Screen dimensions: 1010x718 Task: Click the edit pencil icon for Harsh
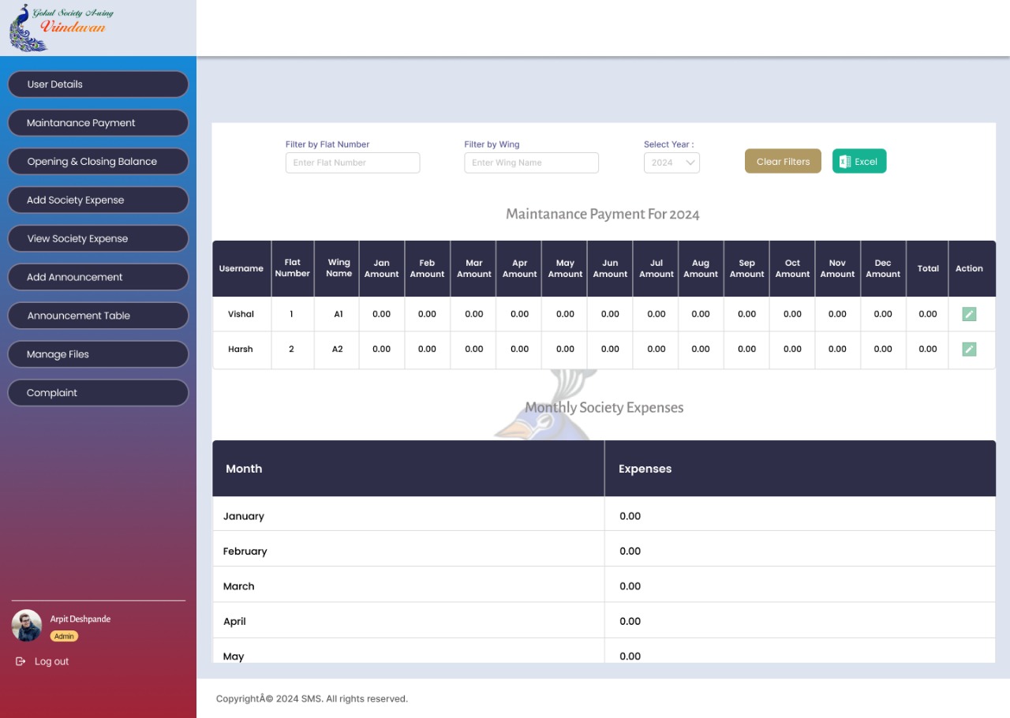(x=969, y=349)
